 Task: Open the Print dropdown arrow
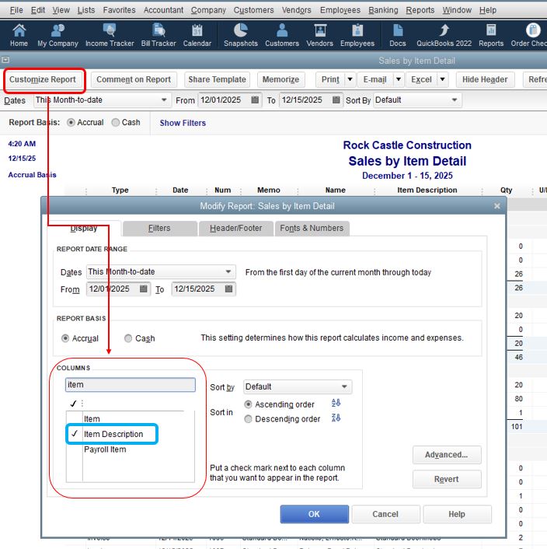350,79
